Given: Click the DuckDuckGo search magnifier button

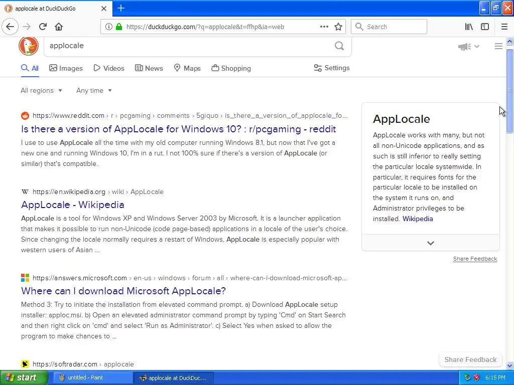Looking at the screenshot, I should pos(339,46).
